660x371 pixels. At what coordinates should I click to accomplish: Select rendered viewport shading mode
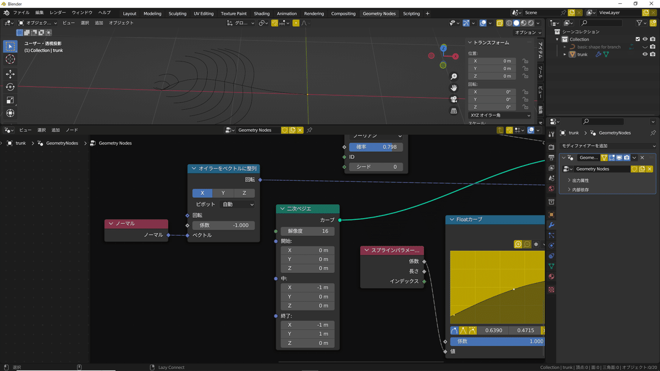pyautogui.click(x=530, y=23)
